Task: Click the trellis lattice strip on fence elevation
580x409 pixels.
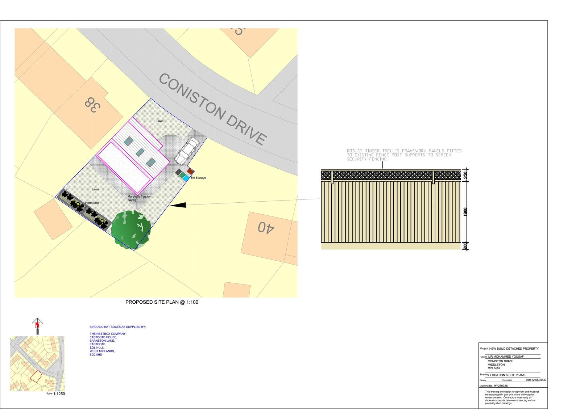Action: (390, 176)
